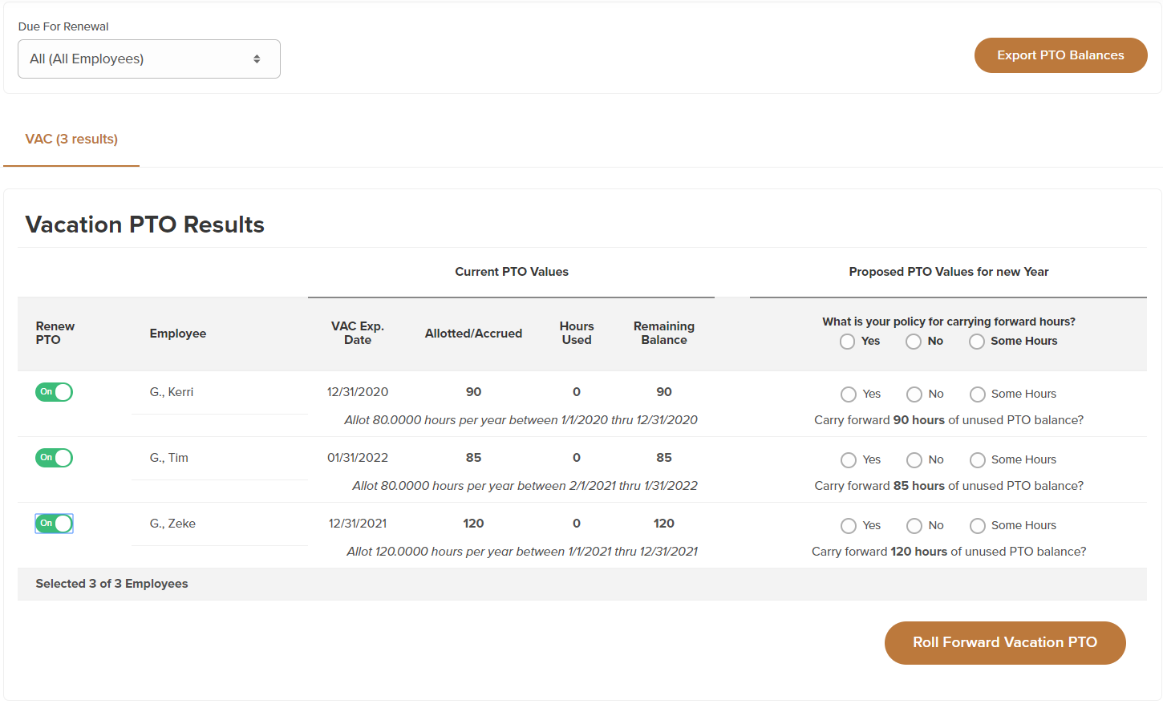Screen dimensions: 1163x708
Task: Choose No carry forward for Tim's 85 hours
Action: tap(914, 460)
